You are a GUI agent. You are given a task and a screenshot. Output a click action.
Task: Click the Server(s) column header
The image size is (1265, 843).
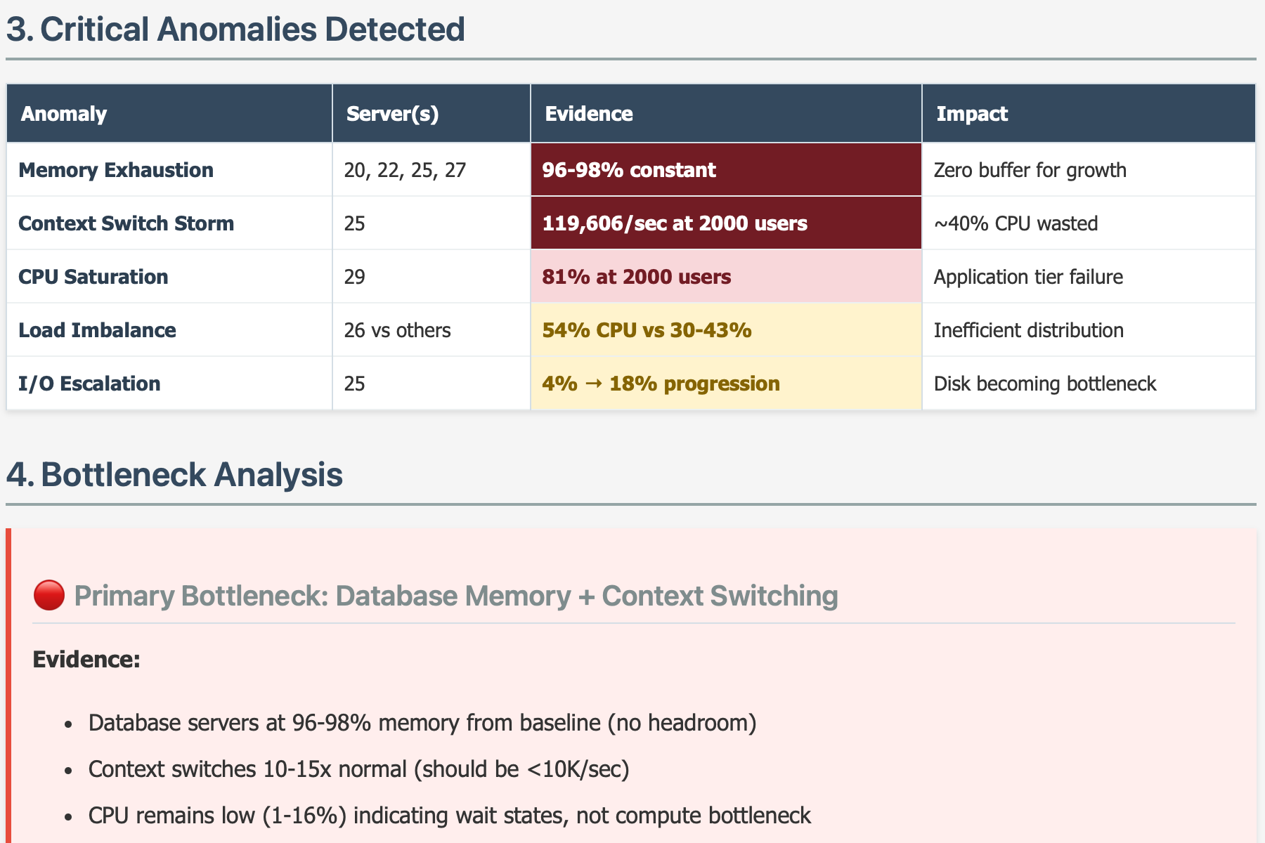(389, 113)
